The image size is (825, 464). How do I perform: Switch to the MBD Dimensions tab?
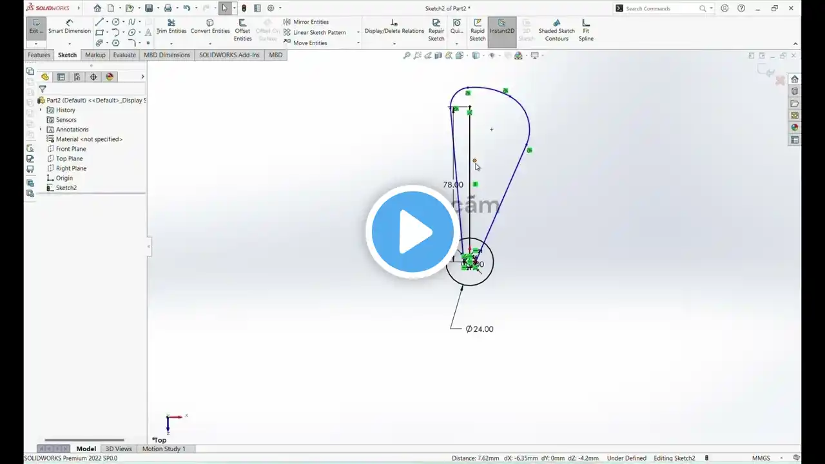pos(167,55)
